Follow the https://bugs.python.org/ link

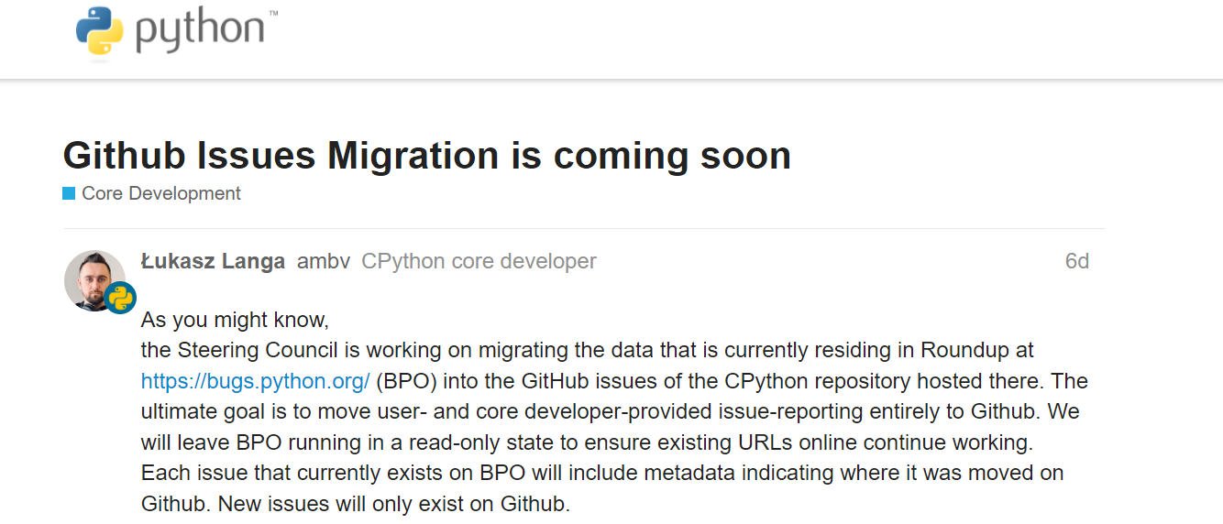(255, 381)
